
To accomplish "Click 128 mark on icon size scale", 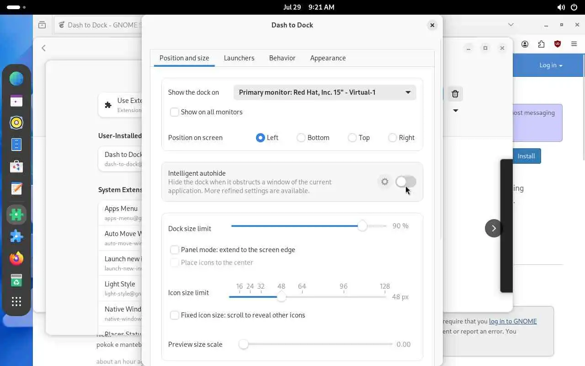I will 385,286.
